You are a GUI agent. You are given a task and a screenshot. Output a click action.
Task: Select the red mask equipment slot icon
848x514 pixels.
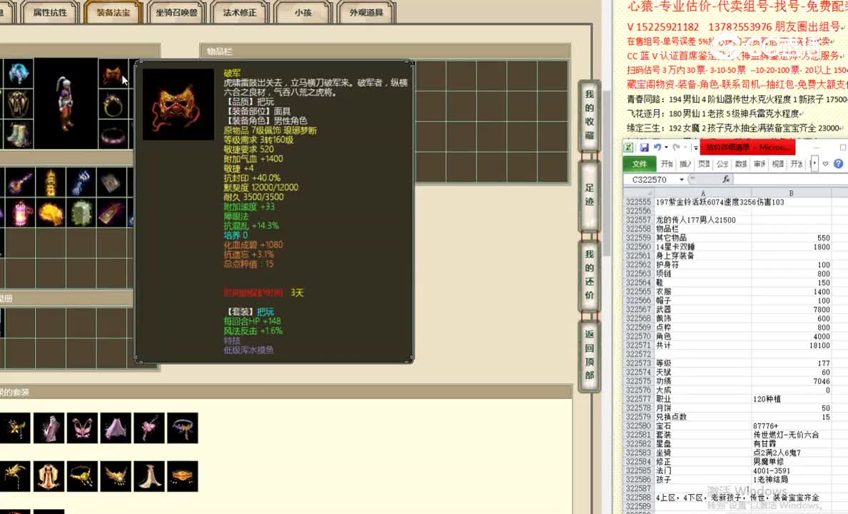click(113, 74)
